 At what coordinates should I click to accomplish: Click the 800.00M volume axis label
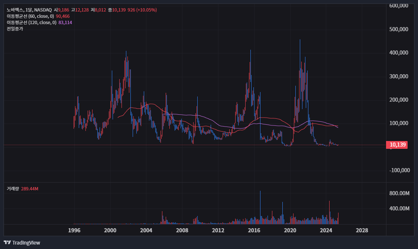point(399,193)
